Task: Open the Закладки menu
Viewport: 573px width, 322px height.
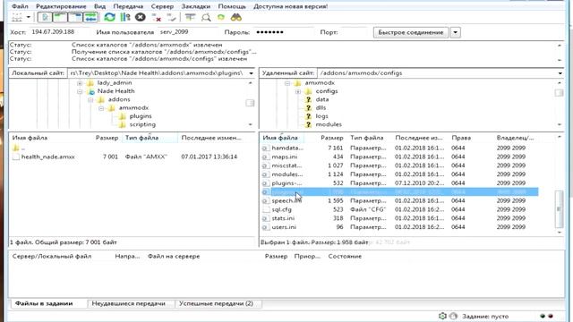Action: (196, 6)
